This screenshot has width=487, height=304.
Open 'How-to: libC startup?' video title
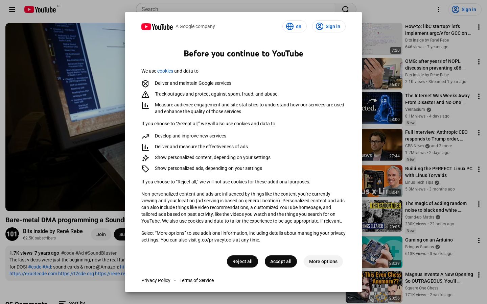[438, 30]
